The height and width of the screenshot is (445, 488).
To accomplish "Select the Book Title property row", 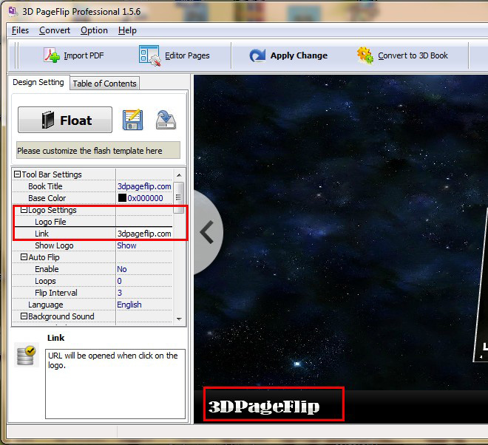I will tap(92, 186).
